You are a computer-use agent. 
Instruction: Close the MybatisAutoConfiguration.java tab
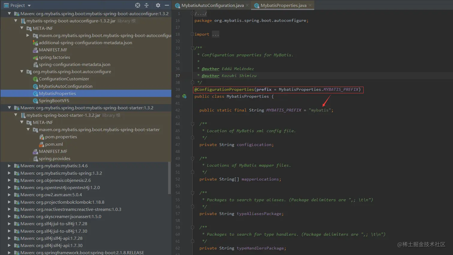tap(247, 5)
